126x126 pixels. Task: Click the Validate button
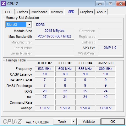click(x=89, y=122)
